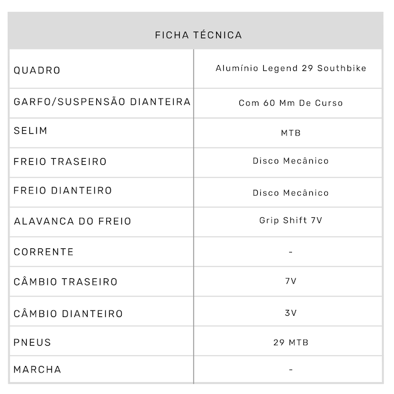Select the ALAVANCA DO FREIO label
Image resolution: width=394 pixels, height=394 pixels.
[x=72, y=221]
